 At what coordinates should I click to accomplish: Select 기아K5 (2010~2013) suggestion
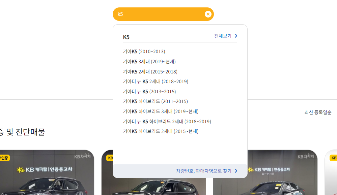click(x=144, y=52)
